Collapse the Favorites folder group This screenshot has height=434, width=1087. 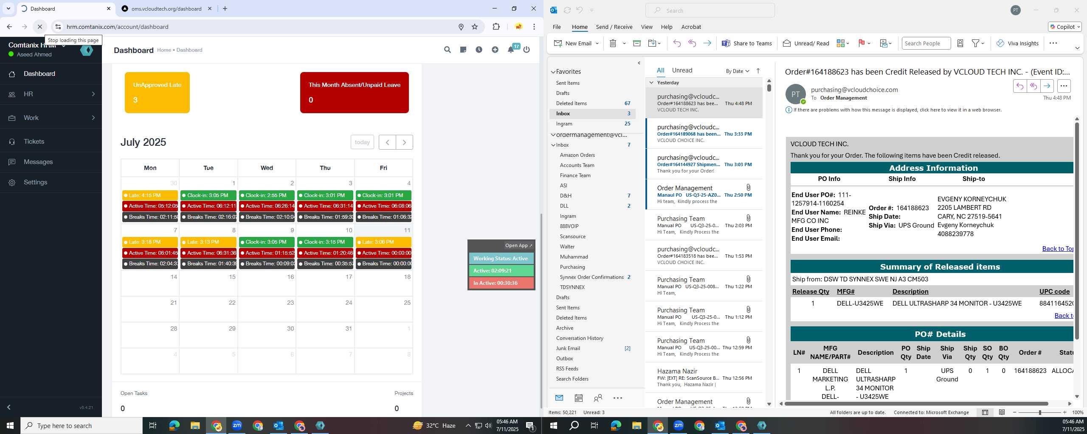(553, 72)
